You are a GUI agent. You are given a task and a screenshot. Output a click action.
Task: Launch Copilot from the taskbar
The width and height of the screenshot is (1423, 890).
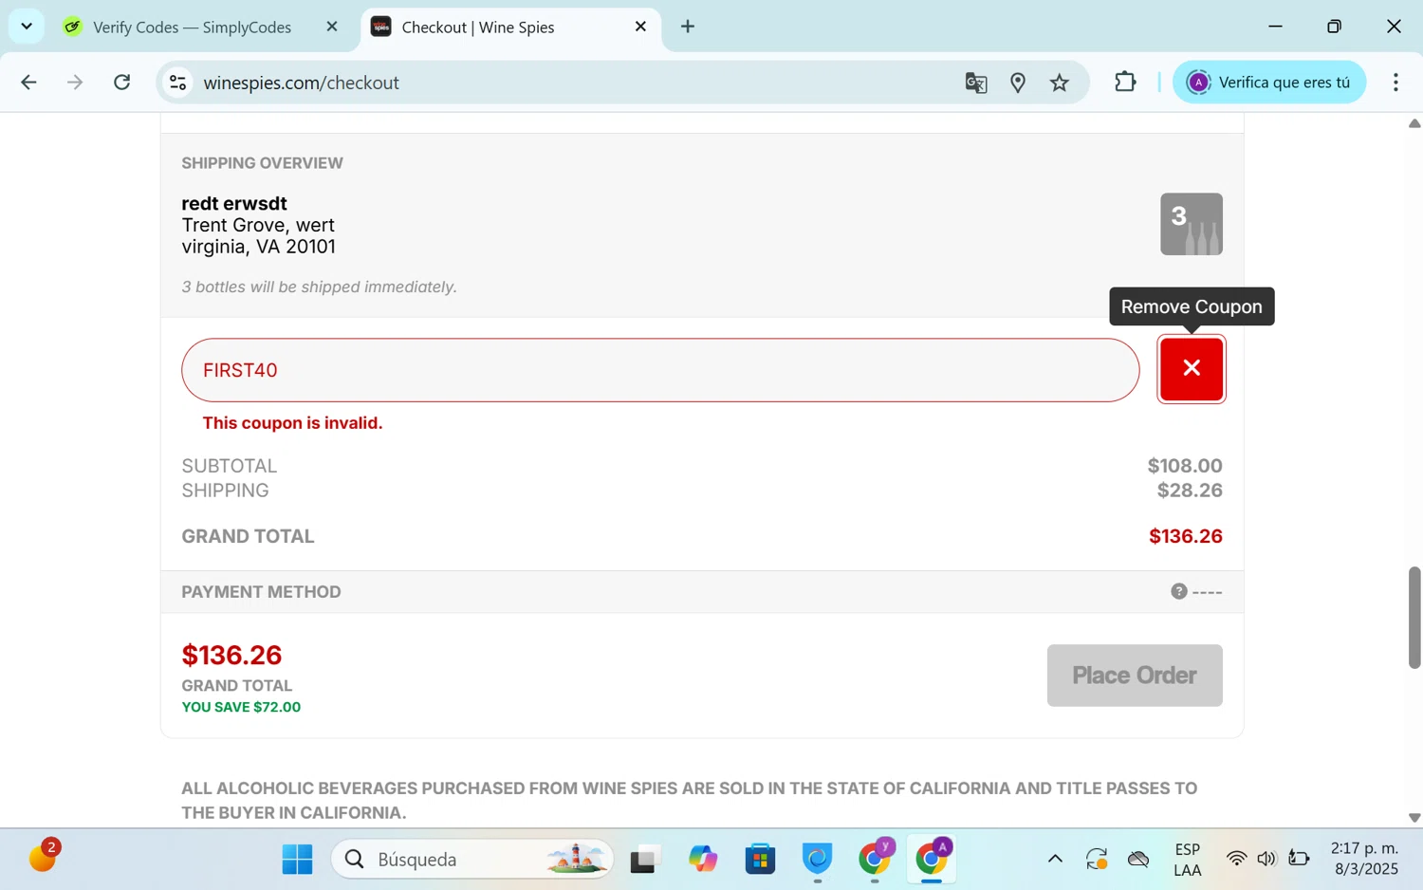703,860
